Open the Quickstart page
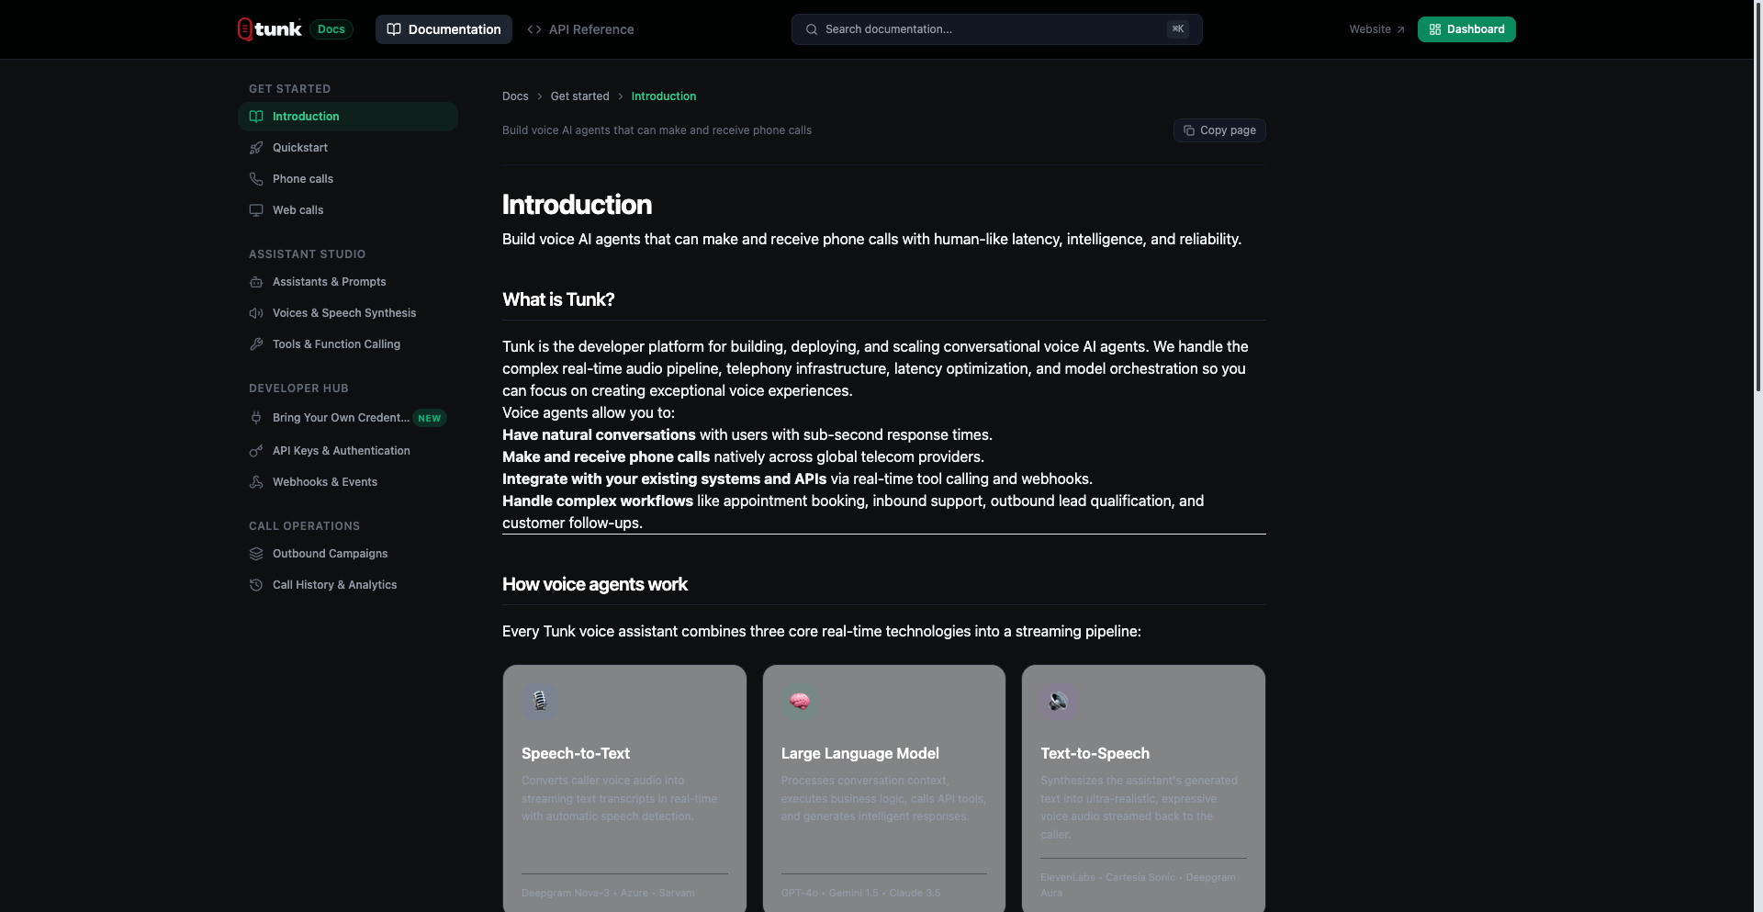The width and height of the screenshot is (1763, 912). [348, 148]
